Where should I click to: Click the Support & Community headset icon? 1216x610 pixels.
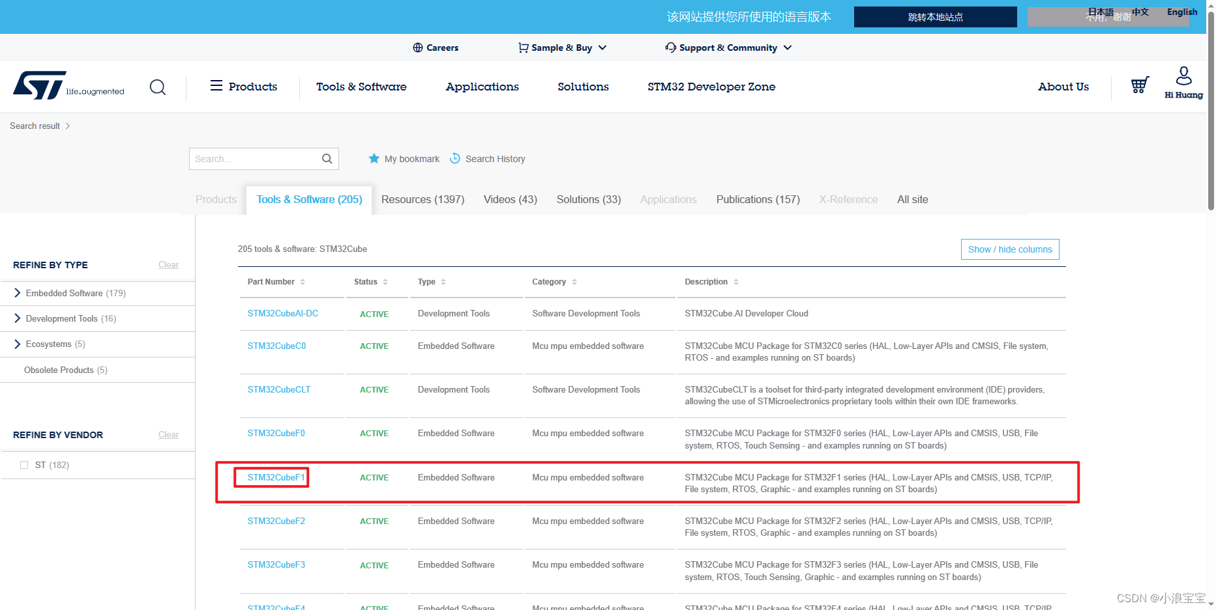[671, 48]
